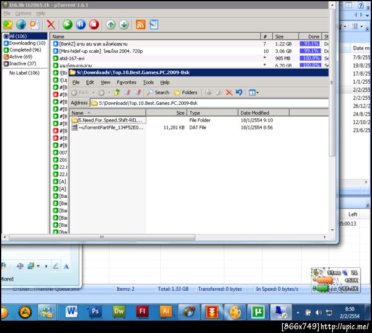The width and height of the screenshot is (372, 333).
Task: Open µTorrent Help menu
Action: point(41,13)
